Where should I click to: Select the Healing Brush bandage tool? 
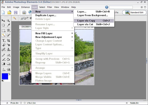point(3,49)
